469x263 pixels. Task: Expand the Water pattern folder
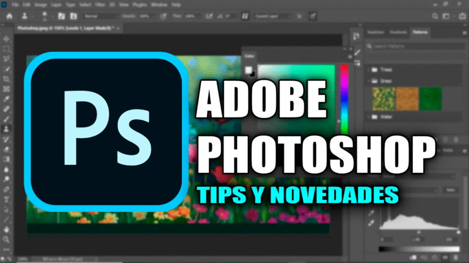pyautogui.click(x=368, y=117)
